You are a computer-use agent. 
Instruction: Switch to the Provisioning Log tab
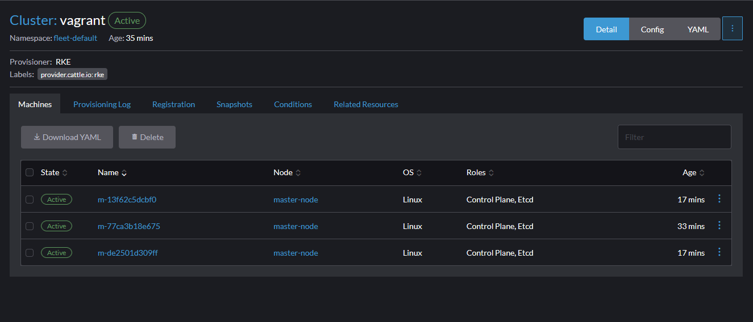pos(102,104)
